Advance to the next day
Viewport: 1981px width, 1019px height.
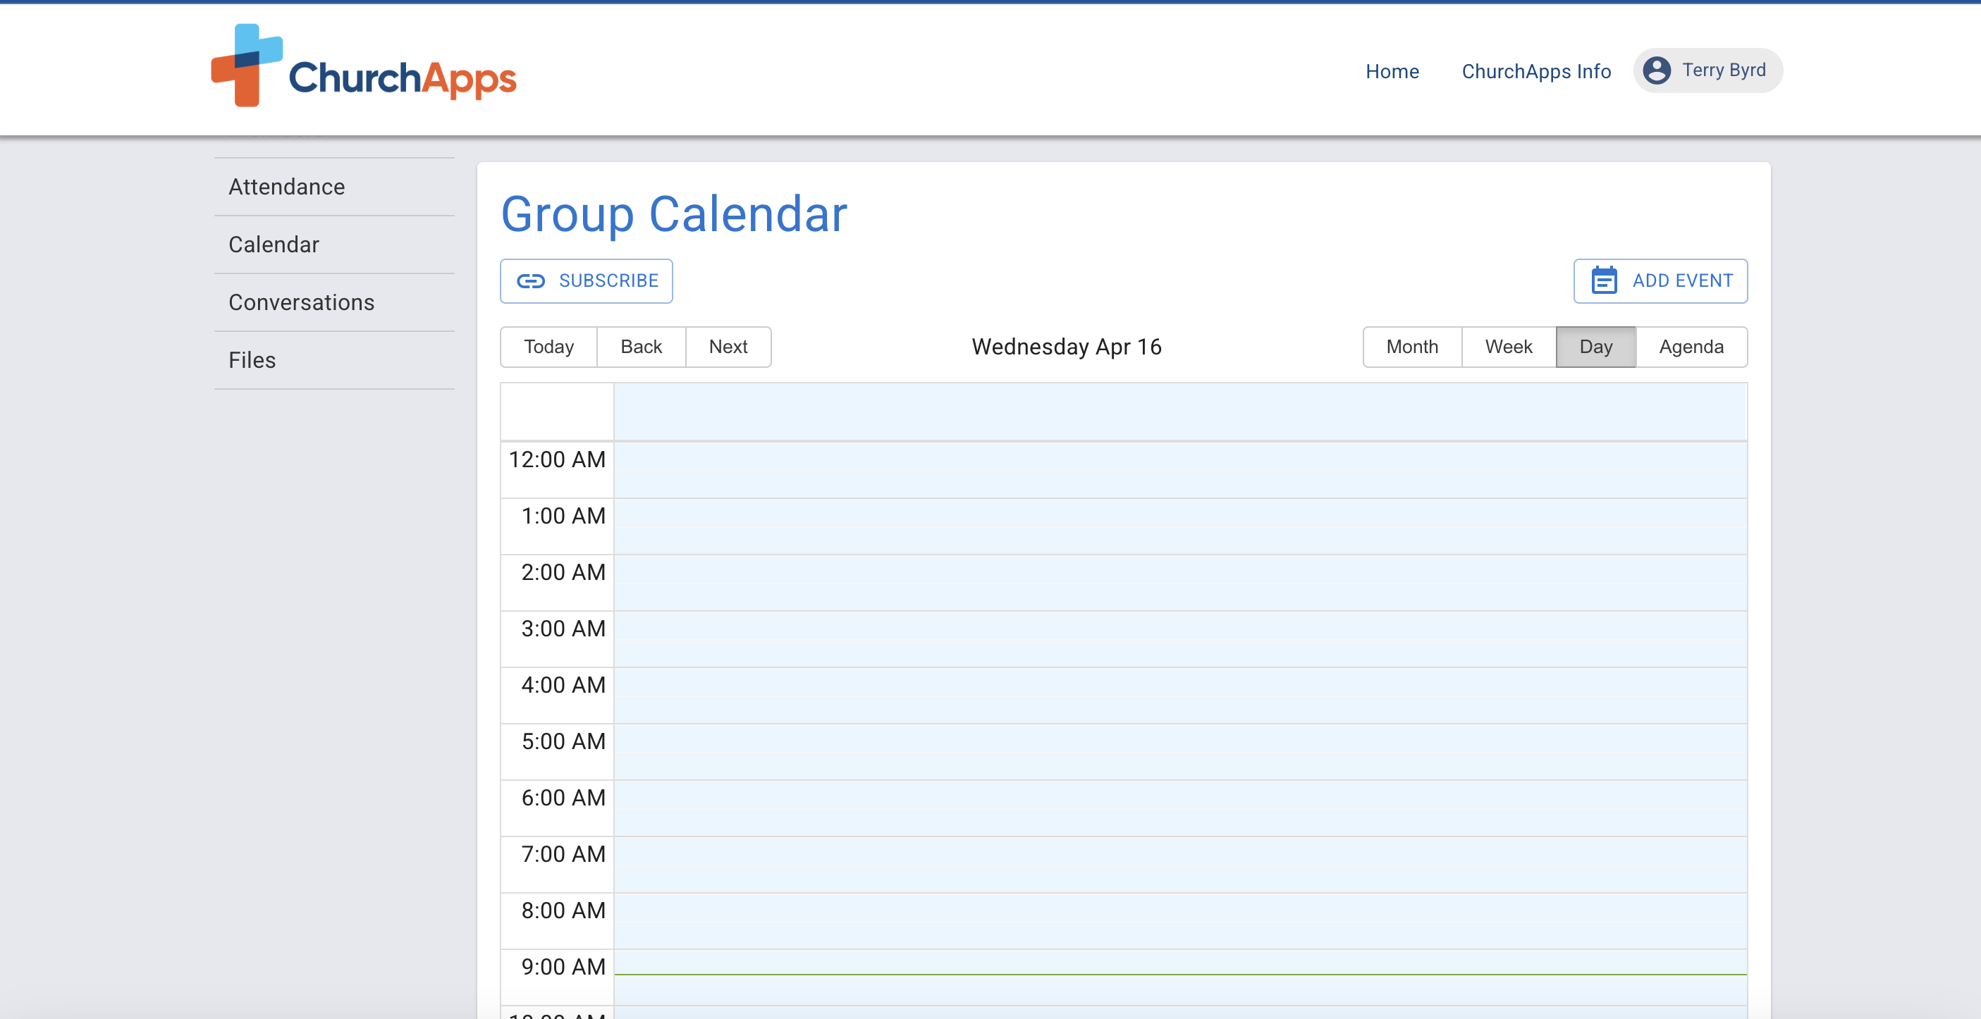pyautogui.click(x=728, y=347)
